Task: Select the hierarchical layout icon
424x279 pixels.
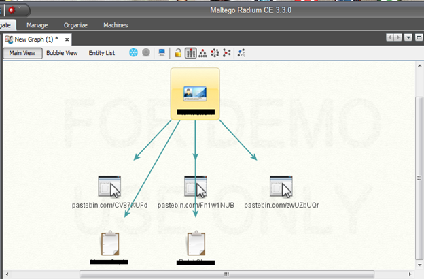Action: [202, 53]
